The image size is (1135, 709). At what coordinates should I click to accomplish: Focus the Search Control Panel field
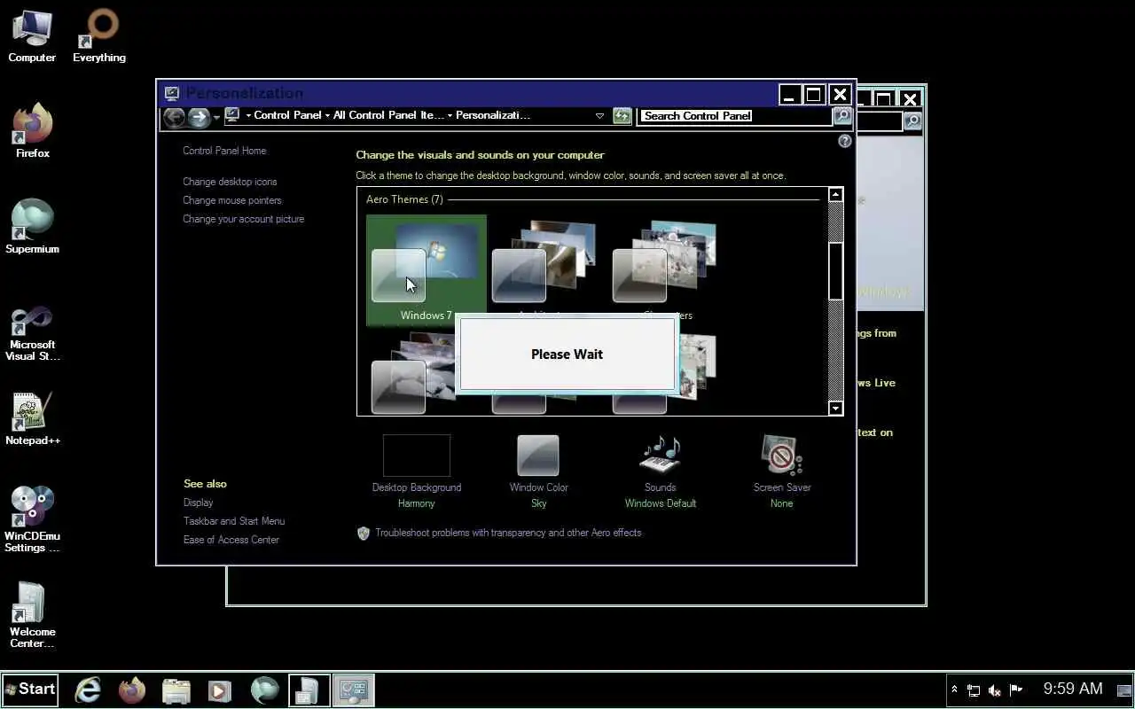tap(736, 116)
